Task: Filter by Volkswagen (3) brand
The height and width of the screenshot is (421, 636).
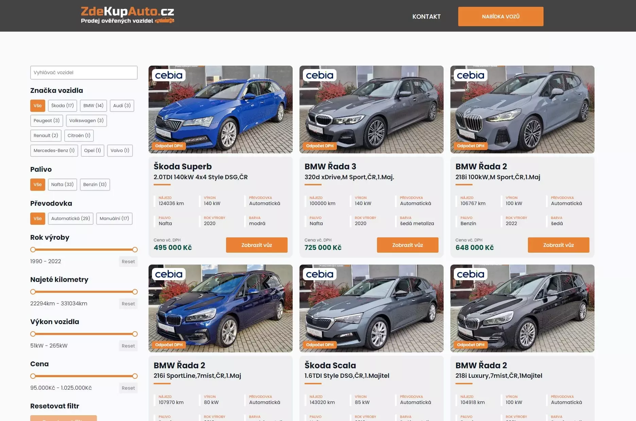Action: [x=86, y=120]
